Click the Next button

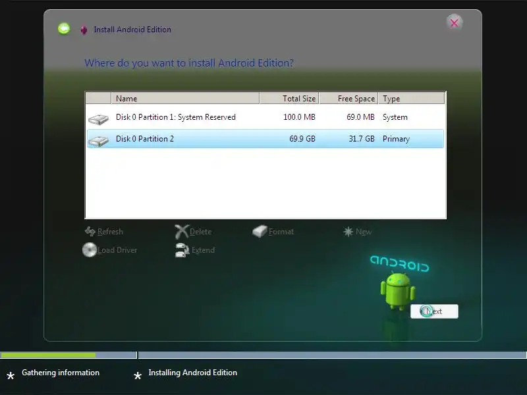(x=434, y=311)
